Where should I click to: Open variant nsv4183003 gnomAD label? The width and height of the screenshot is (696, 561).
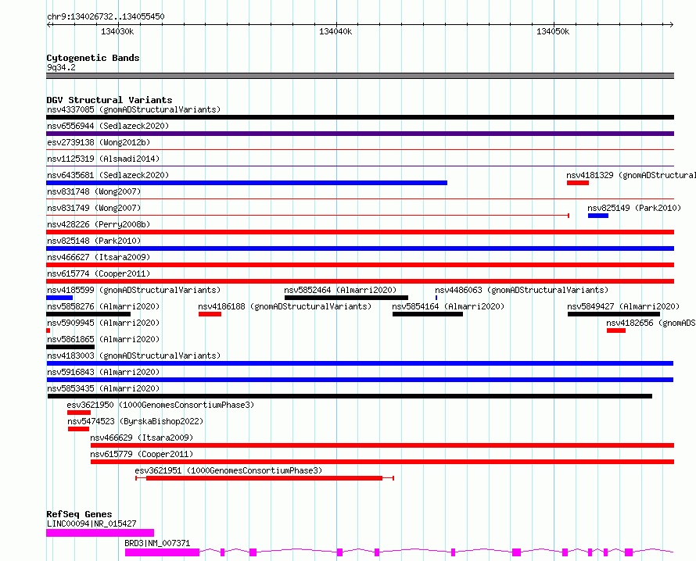[x=134, y=356]
